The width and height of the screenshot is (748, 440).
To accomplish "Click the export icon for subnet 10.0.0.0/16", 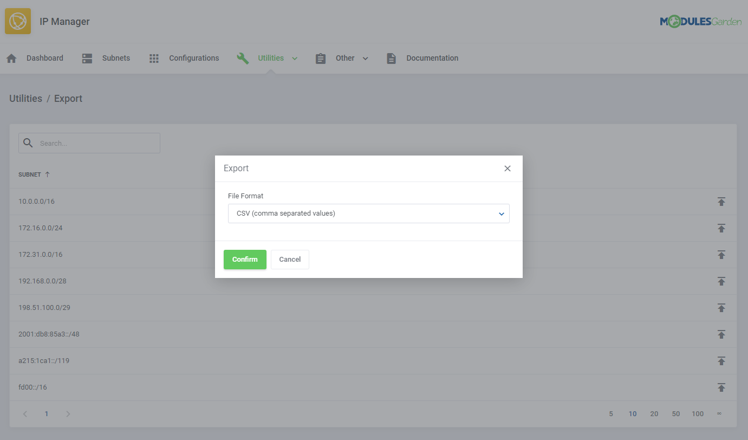I will click(x=721, y=201).
